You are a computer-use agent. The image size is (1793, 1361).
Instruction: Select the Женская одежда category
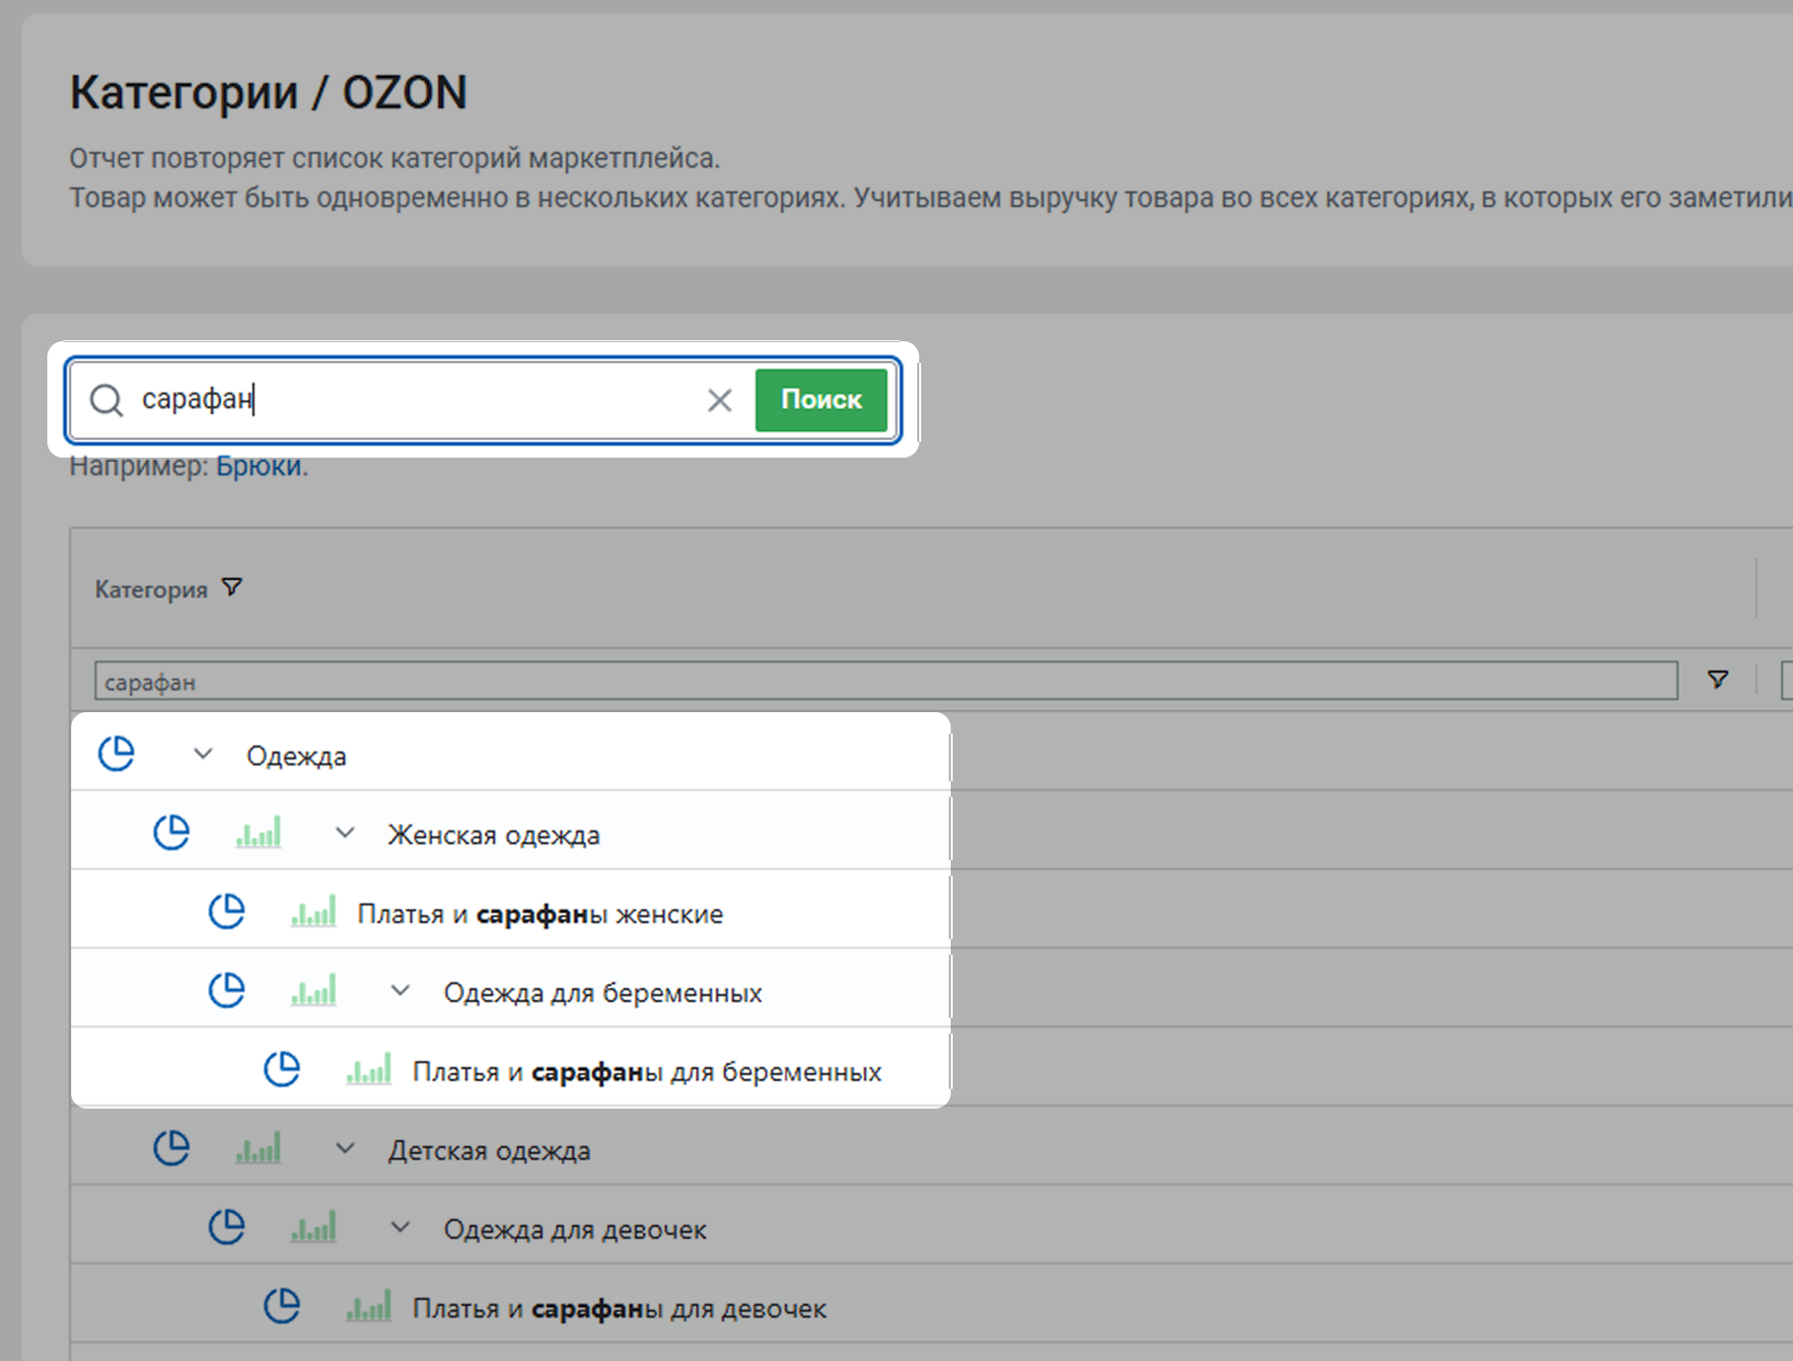coord(493,835)
